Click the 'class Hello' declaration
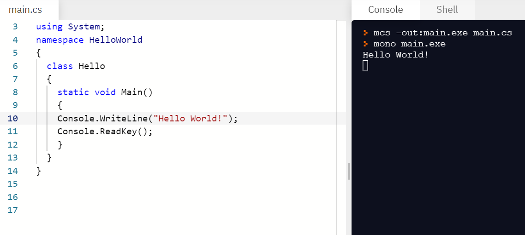 pyautogui.click(x=76, y=66)
